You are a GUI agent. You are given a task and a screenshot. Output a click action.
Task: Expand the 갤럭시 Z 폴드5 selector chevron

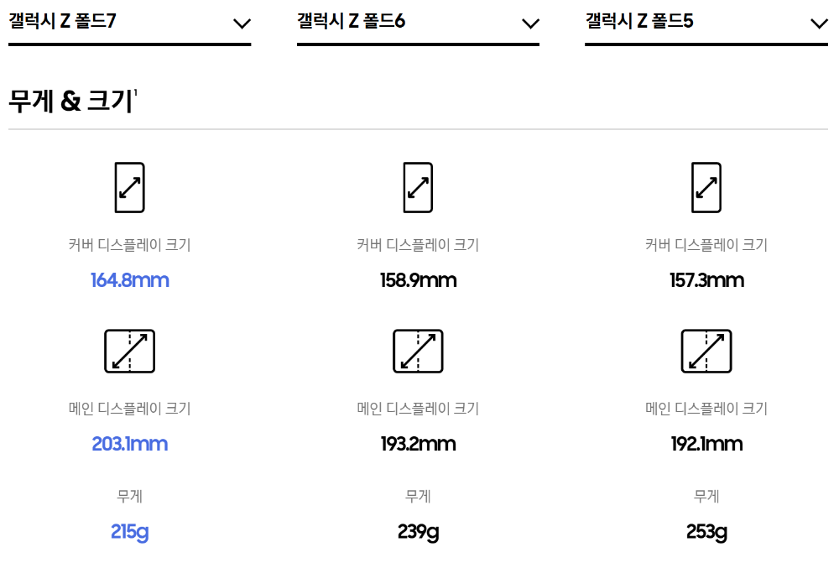click(x=819, y=23)
